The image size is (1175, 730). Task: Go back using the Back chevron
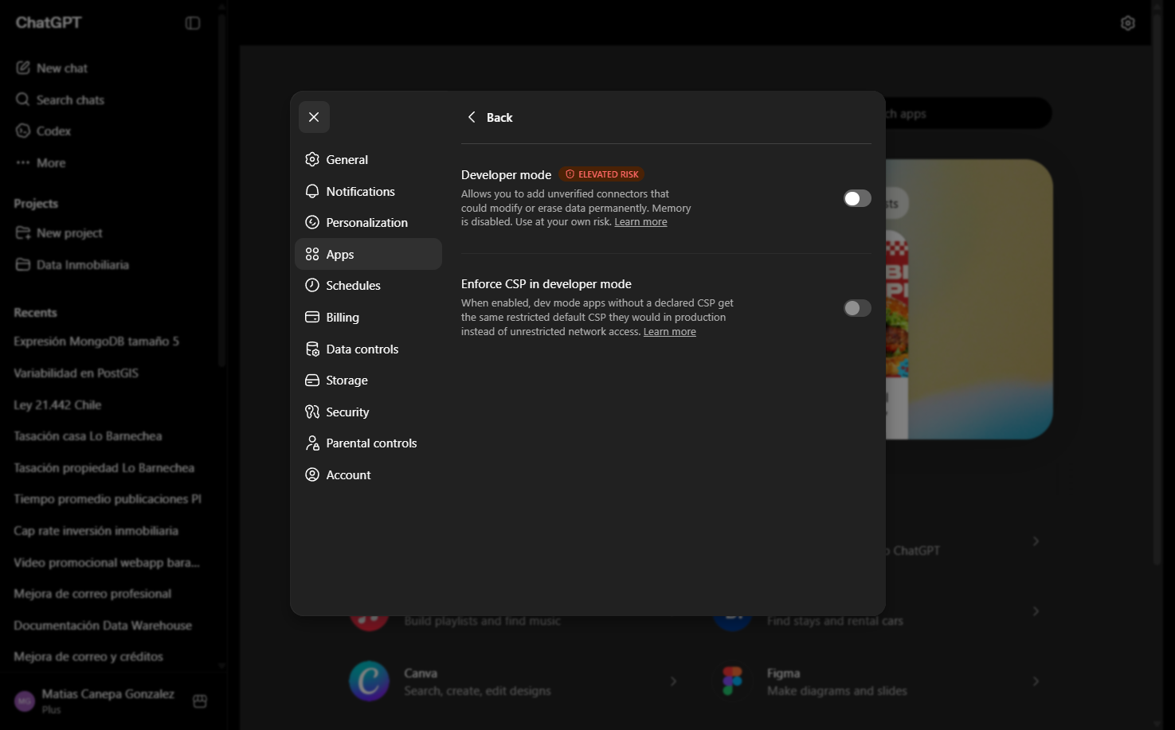click(472, 117)
